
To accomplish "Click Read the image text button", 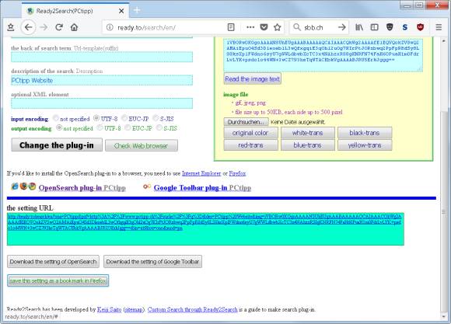I will [252, 78].
